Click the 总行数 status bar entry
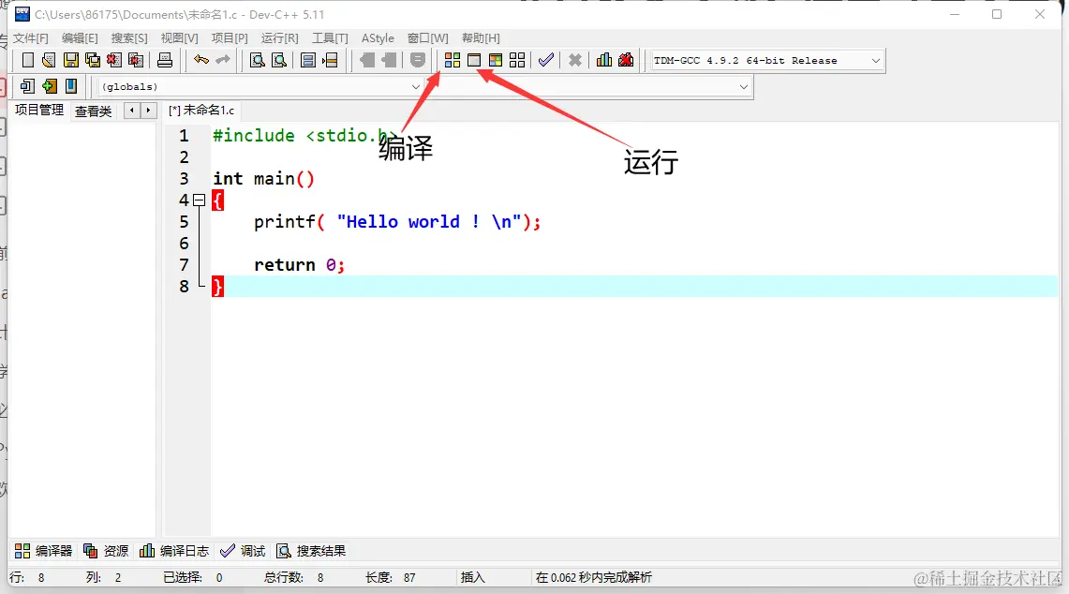Image resolution: width=1069 pixels, height=594 pixels. point(294,578)
